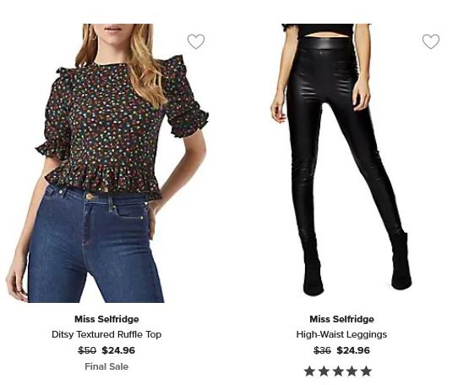This screenshot has width=458, height=385.
Task: Click the crossed-out $50 original price
Action: coord(87,350)
